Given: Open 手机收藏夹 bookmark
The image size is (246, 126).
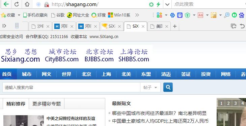Looking at the screenshot, I should [35, 15].
